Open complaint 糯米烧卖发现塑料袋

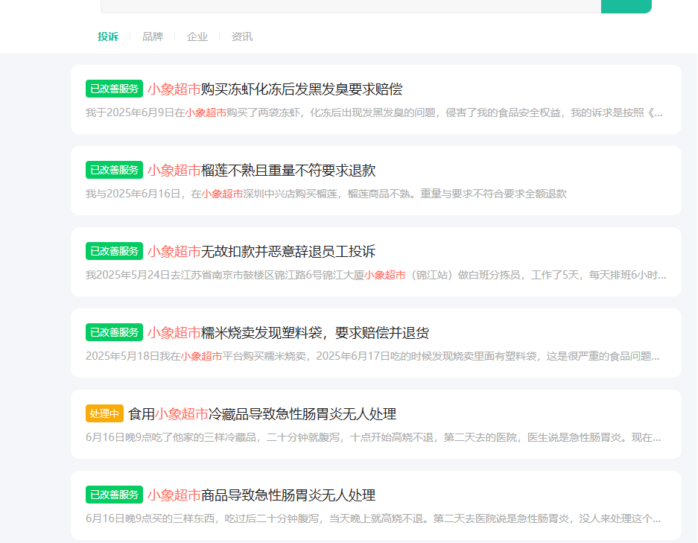click(x=288, y=332)
